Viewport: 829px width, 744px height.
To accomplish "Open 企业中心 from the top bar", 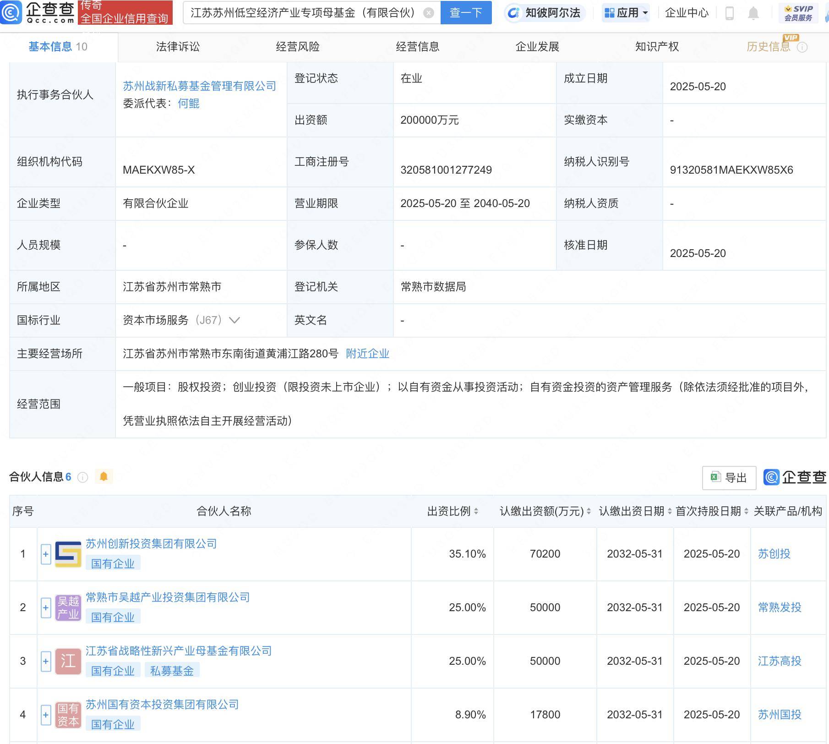I will [686, 13].
